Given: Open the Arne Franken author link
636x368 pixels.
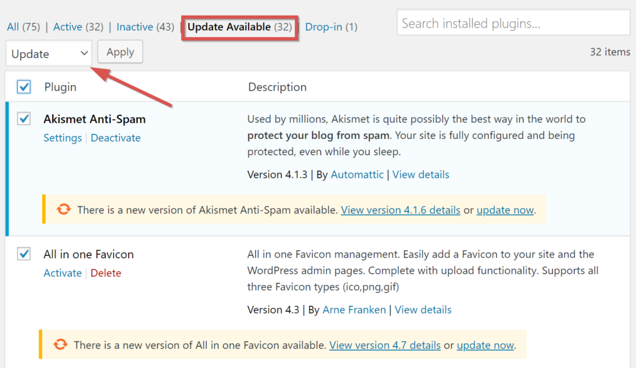Looking at the screenshot, I should click(x=354, y=310).
